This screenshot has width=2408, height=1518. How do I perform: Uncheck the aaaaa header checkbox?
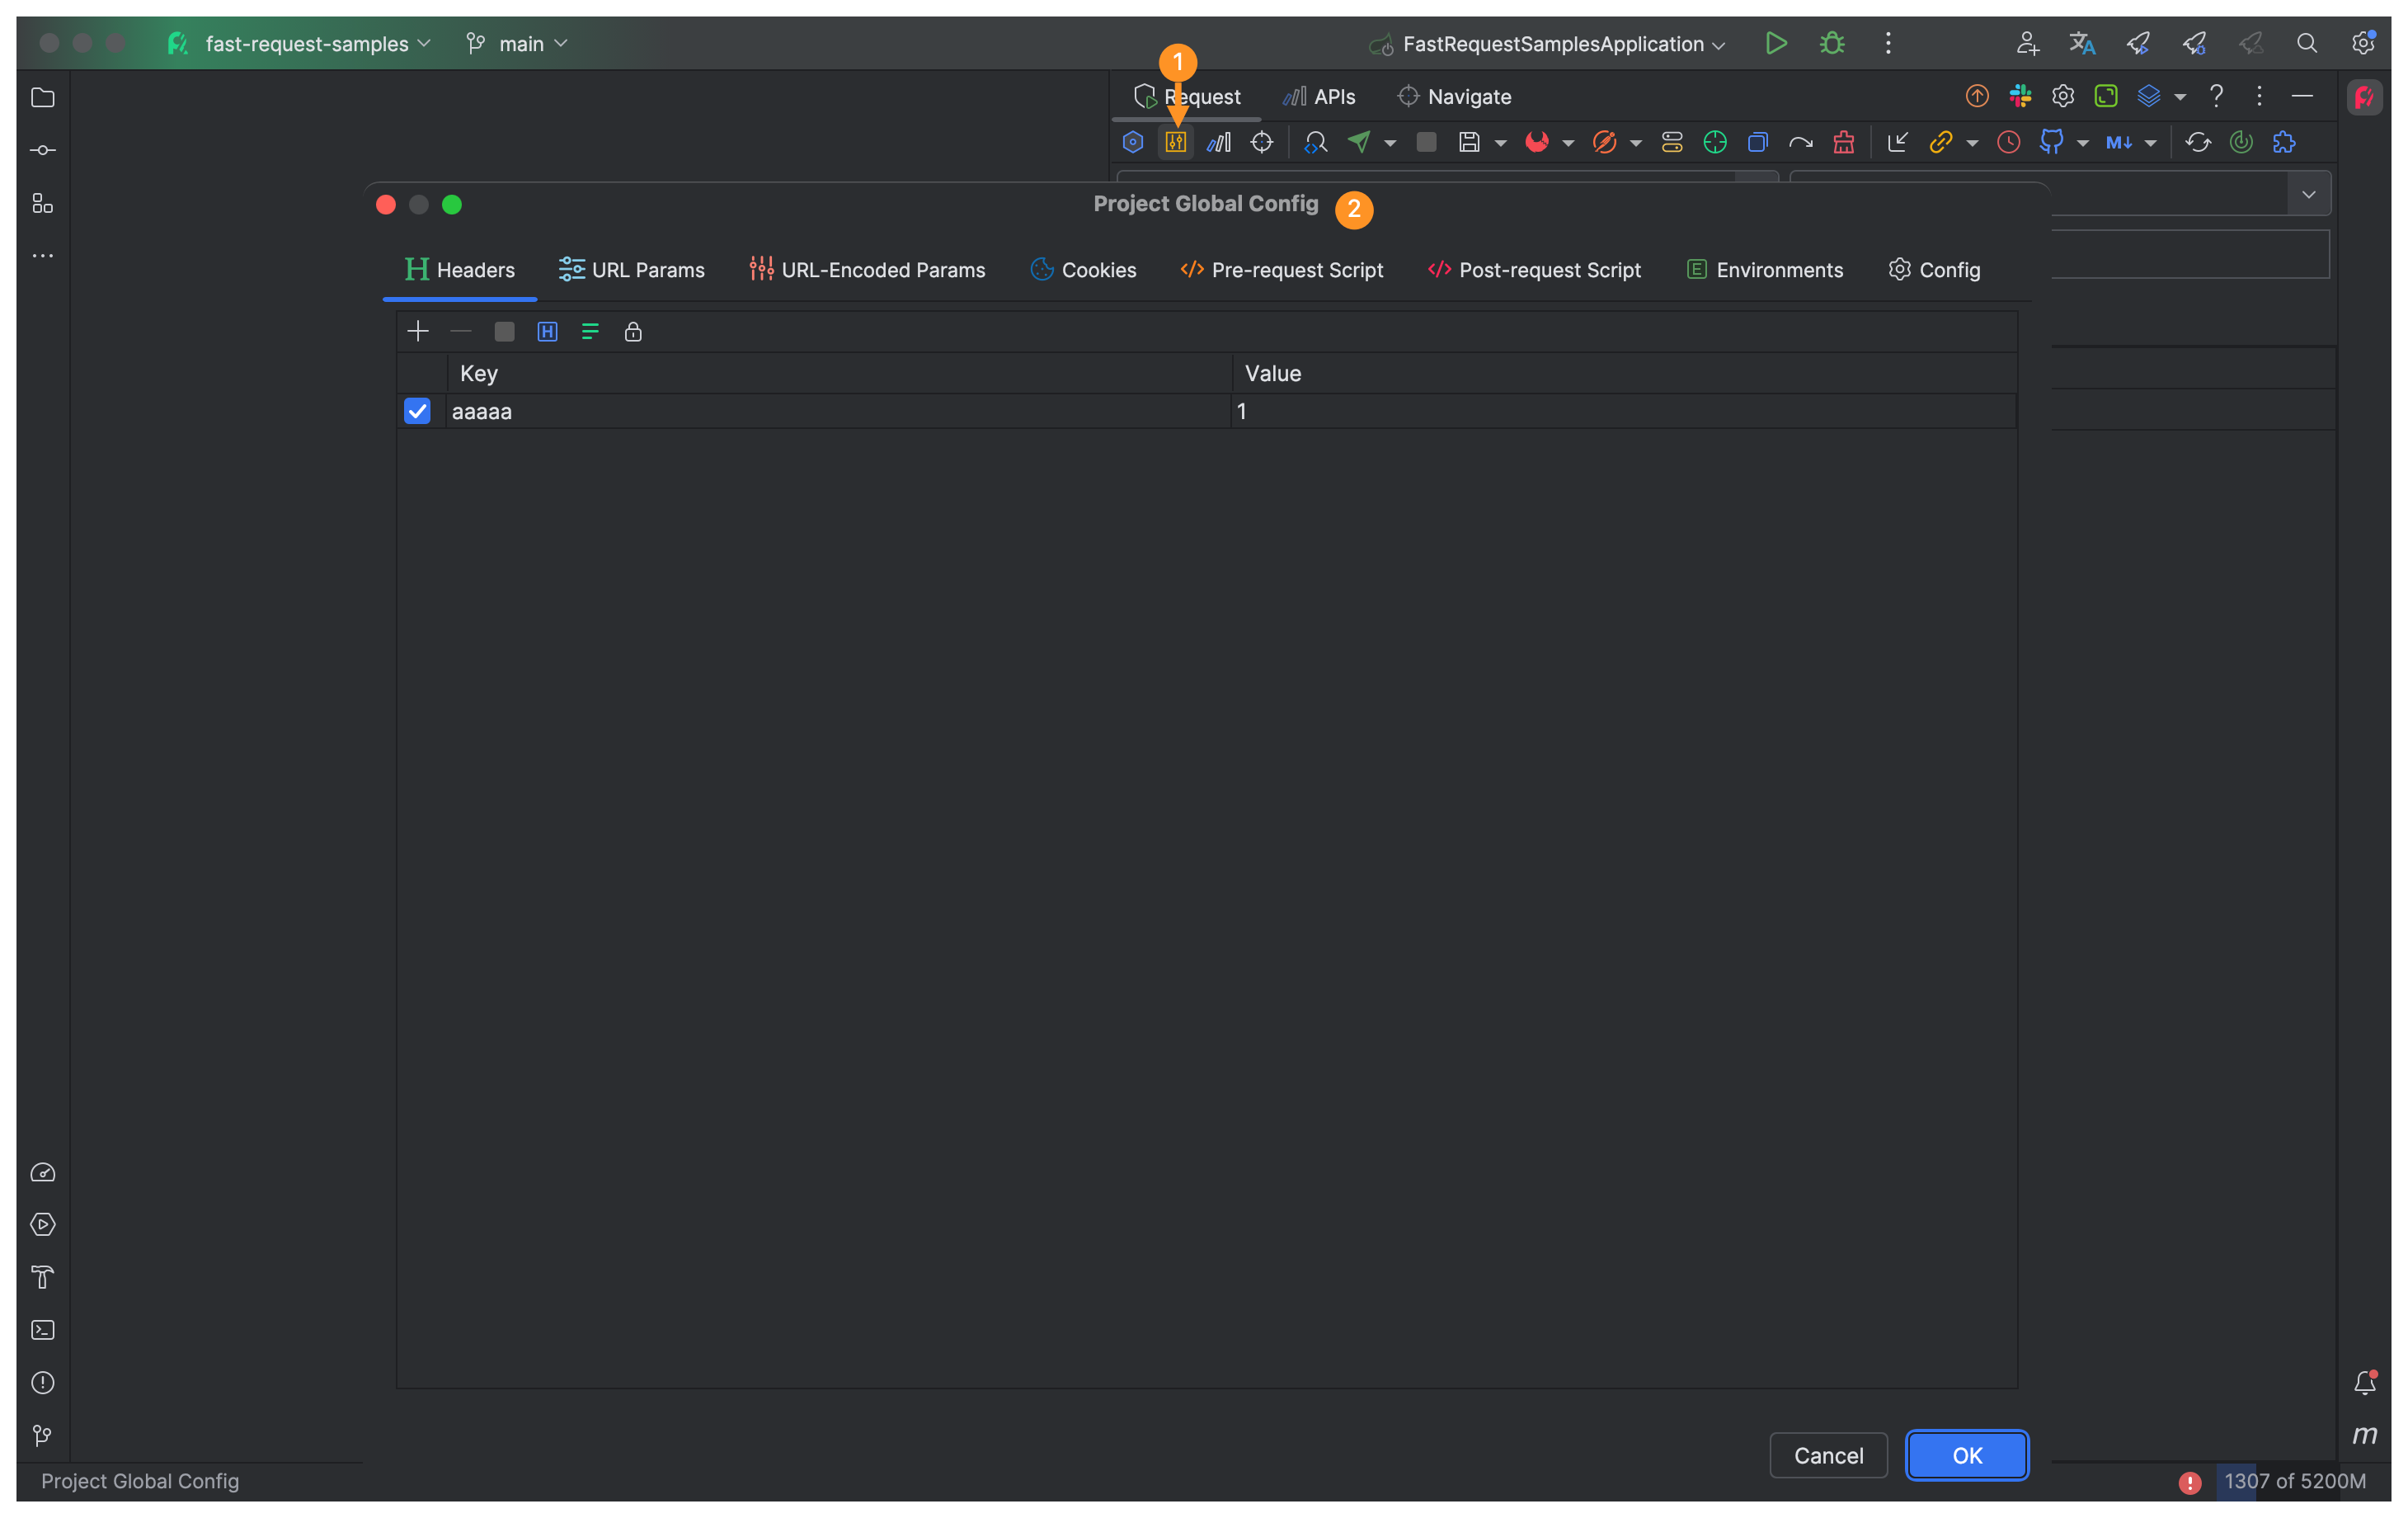coord(417,412)
